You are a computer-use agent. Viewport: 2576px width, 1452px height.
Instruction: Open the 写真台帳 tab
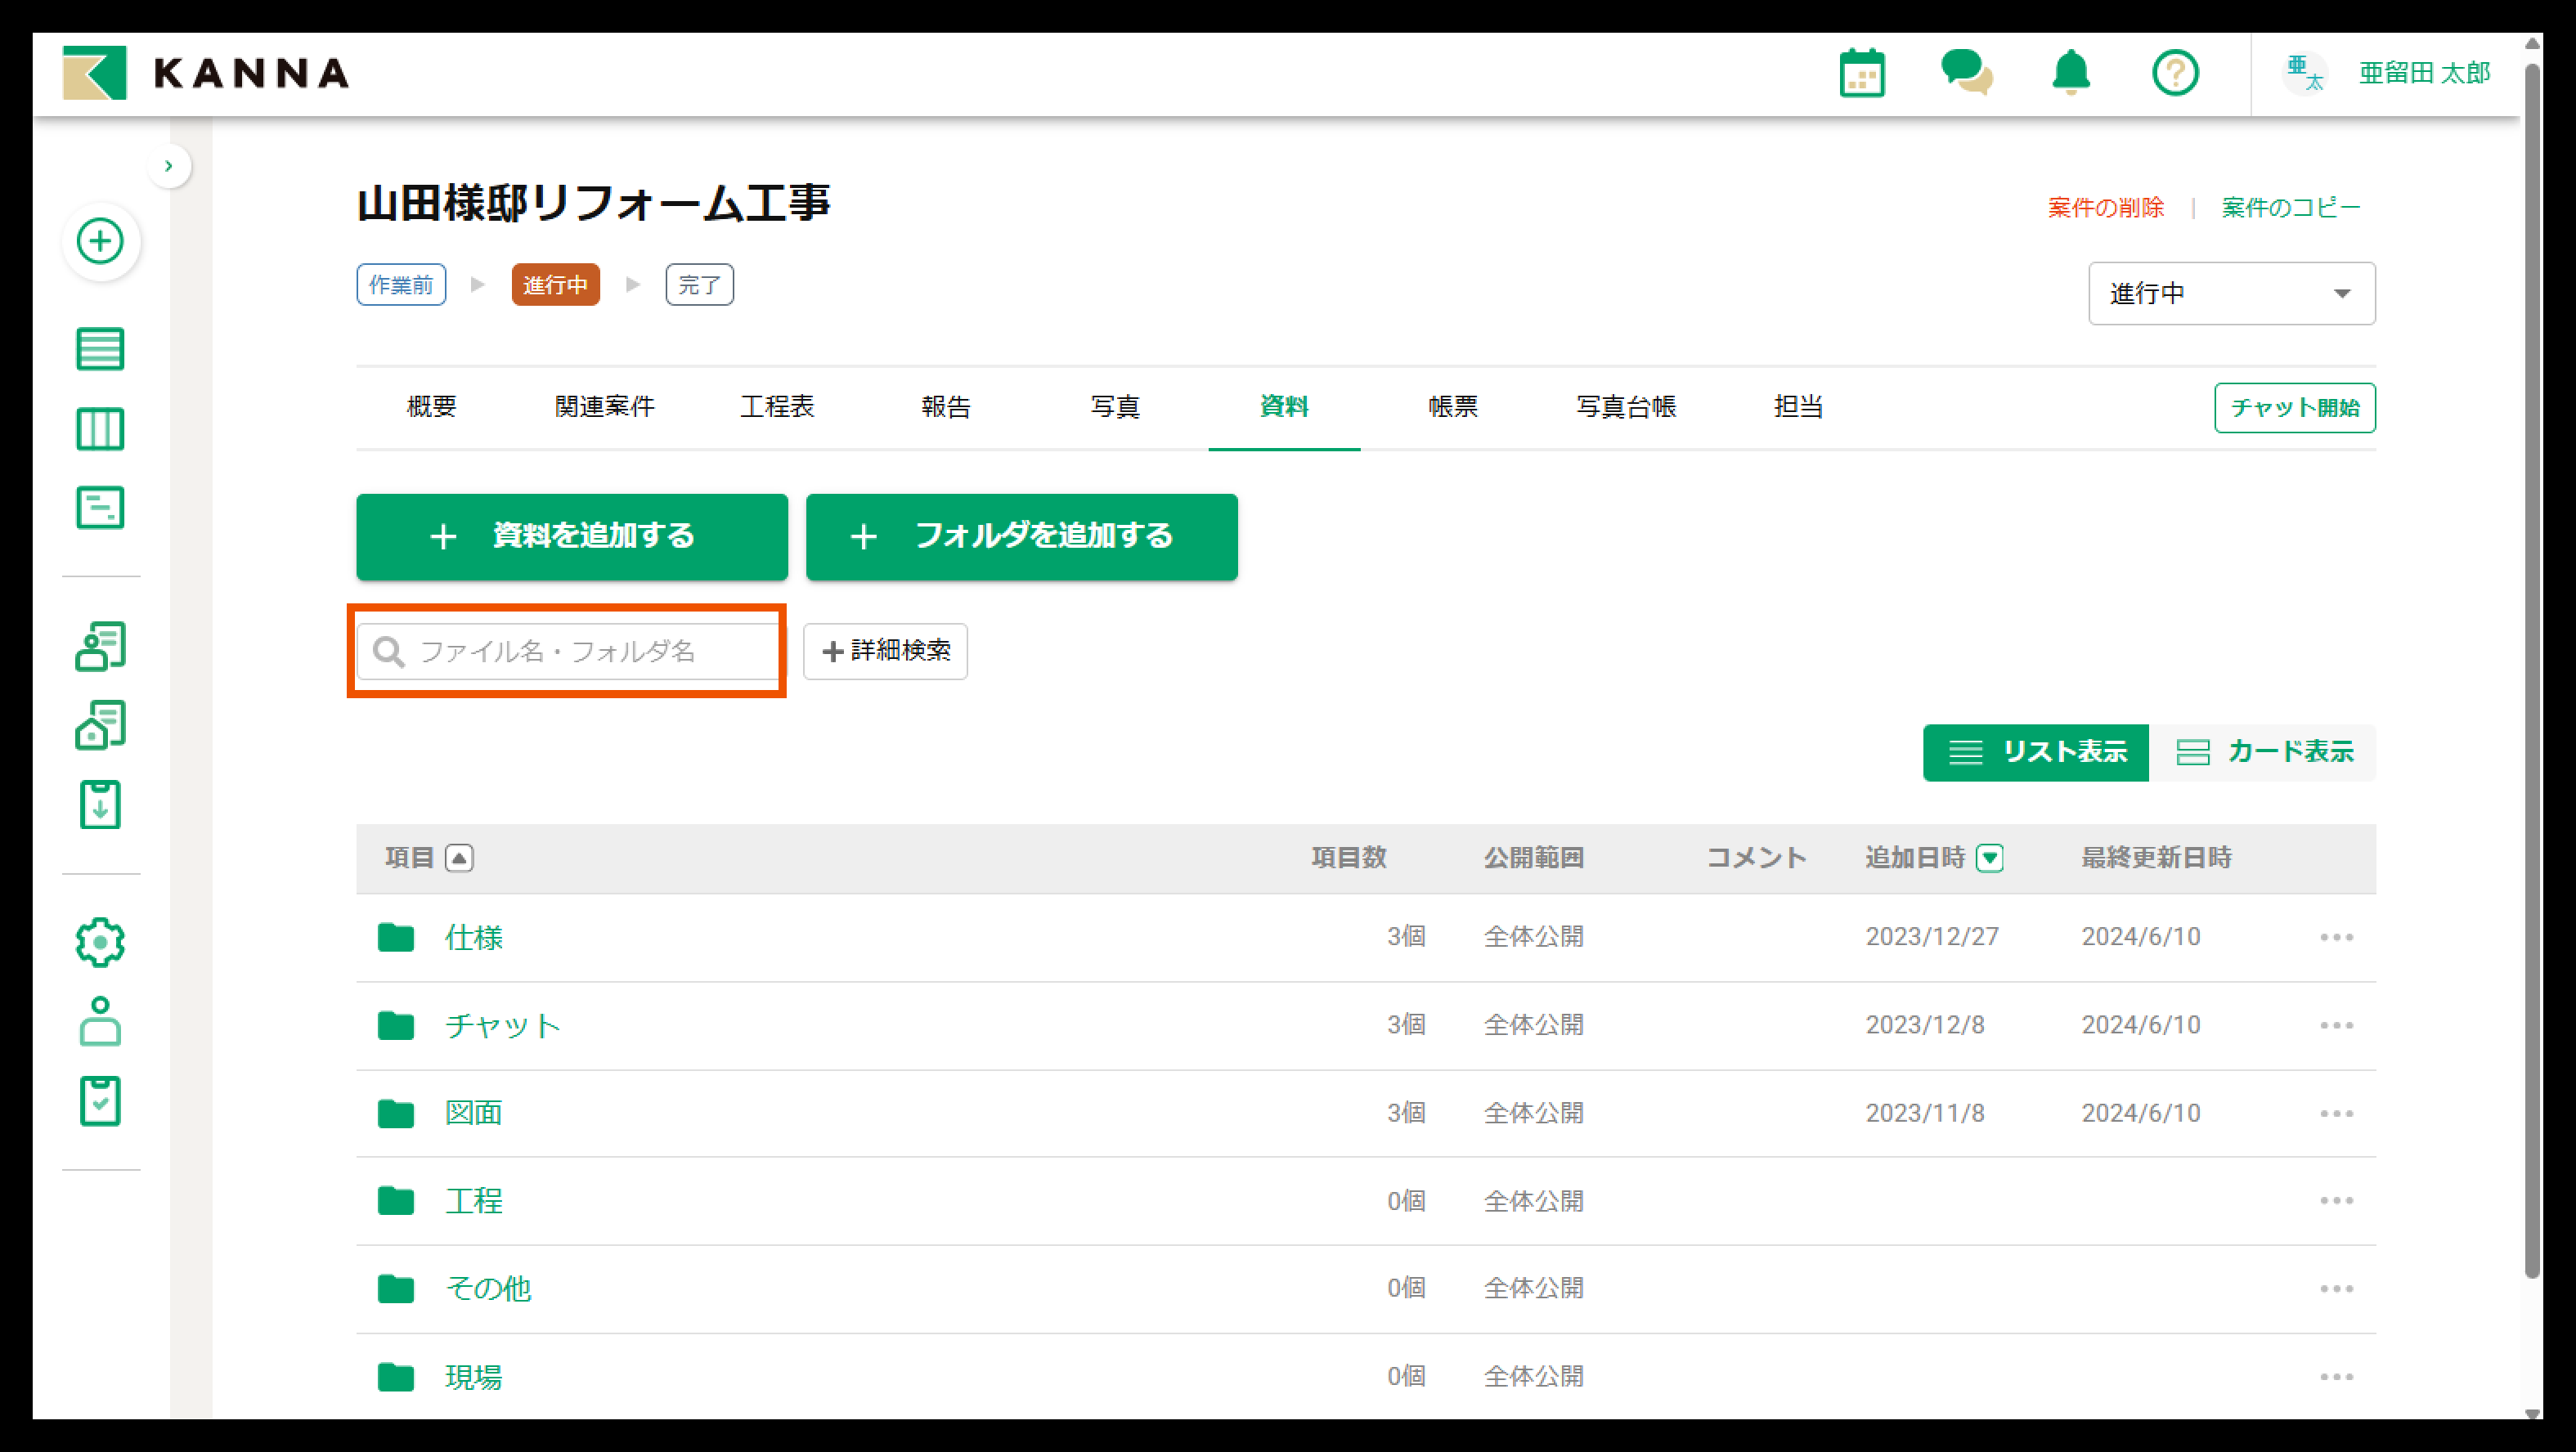point(1625,407)
